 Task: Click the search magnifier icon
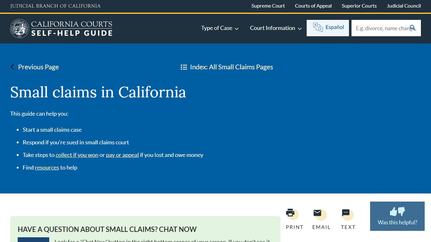tap(413, 28)
